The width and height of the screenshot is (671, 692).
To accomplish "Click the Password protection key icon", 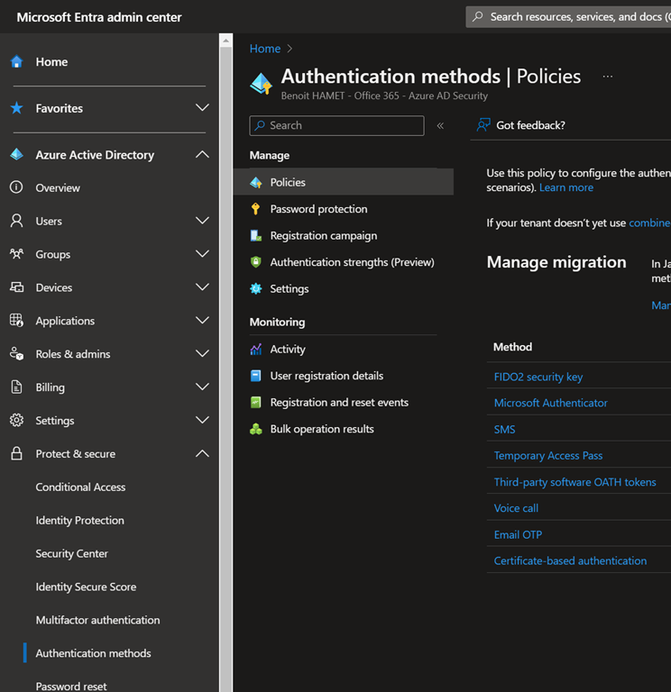I will [255, 209].
